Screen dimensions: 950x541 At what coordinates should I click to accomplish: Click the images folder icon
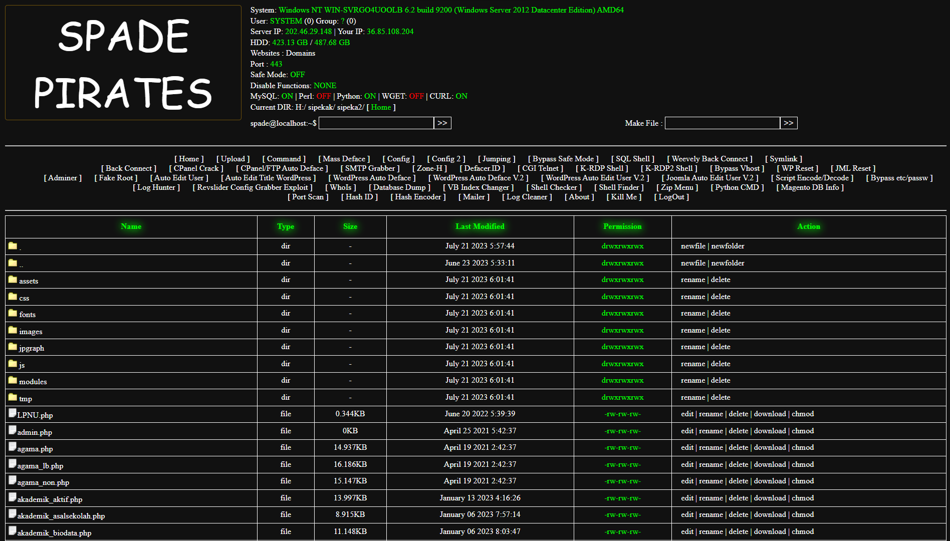pyautogui.click(x=13, y=330)
